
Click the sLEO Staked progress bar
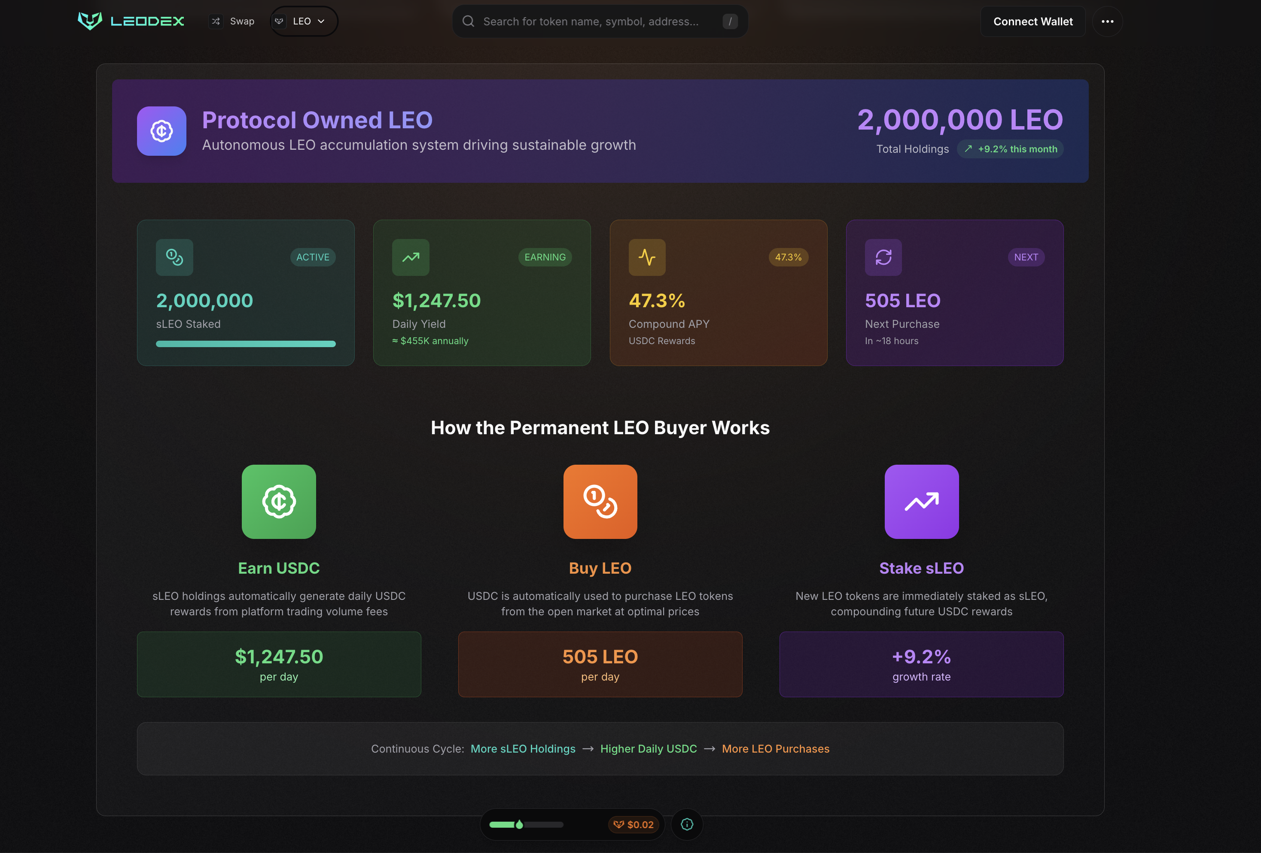click(x=246, y=344)
